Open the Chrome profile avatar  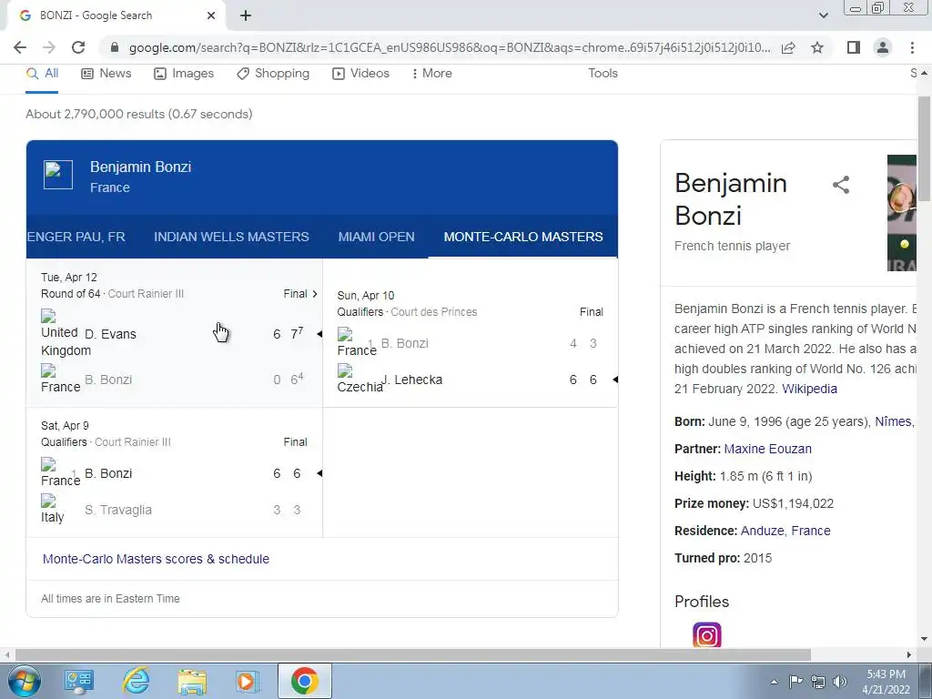(x=883, y=47)
